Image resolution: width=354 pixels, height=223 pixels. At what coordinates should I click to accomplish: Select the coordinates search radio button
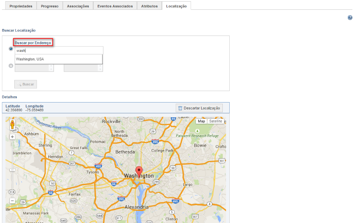(11, 66)
